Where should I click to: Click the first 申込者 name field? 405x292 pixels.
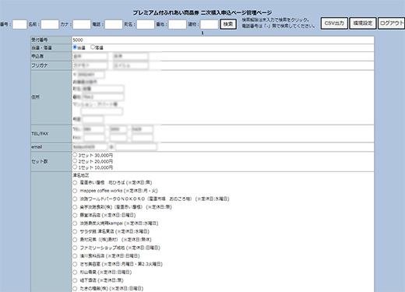pos(90,56)
